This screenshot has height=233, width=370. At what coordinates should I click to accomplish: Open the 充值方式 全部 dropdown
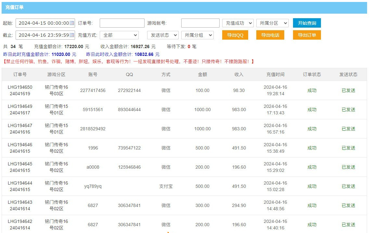119,35
